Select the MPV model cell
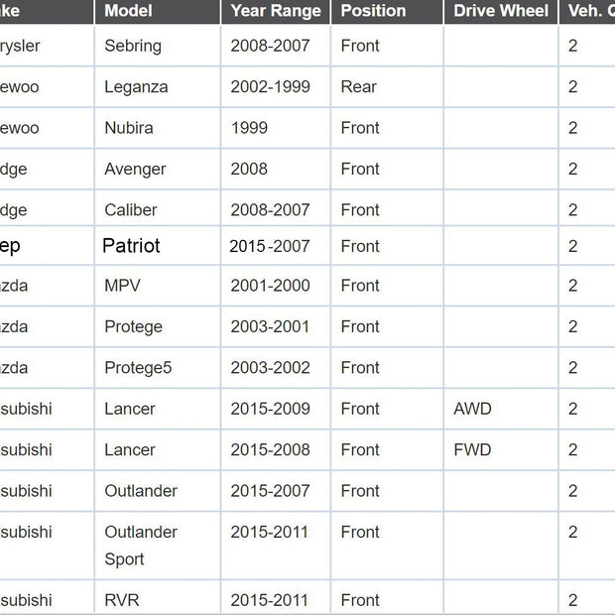Screen dimensions: 615x615 tap(158, 286)
